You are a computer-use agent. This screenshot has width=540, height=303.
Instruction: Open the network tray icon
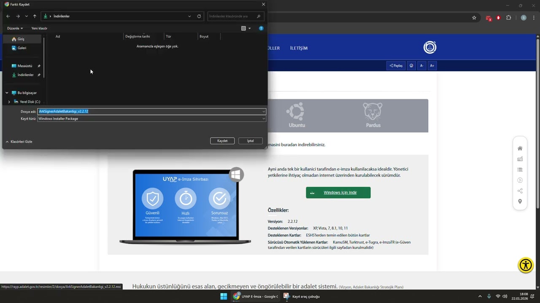pyautogui.click(x=498, y=296)
